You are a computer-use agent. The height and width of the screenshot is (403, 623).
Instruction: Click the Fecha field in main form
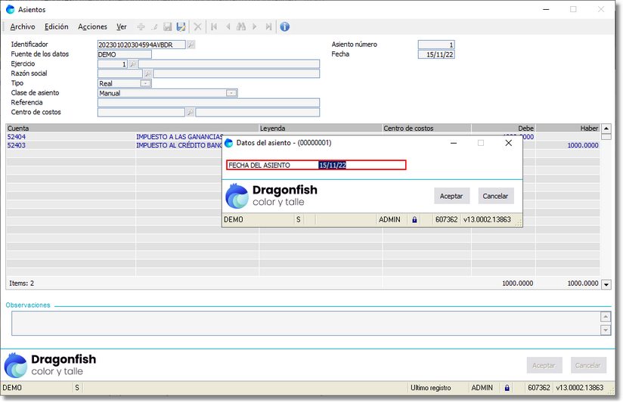click(x=436, y=54)
